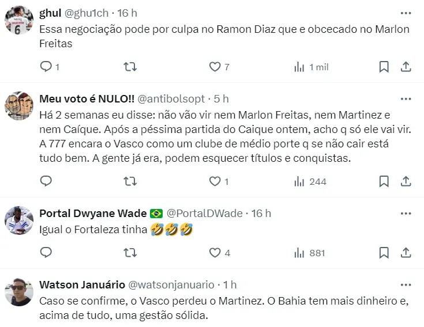Reply to Meu voto é NULO tweet
424x327 pixels.
(x=46, y=181)
